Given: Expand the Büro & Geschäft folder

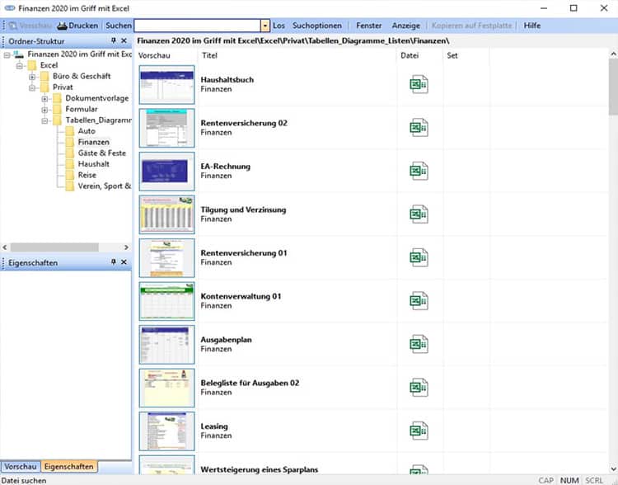Looking at the screenshot, I should click(32, 77).
